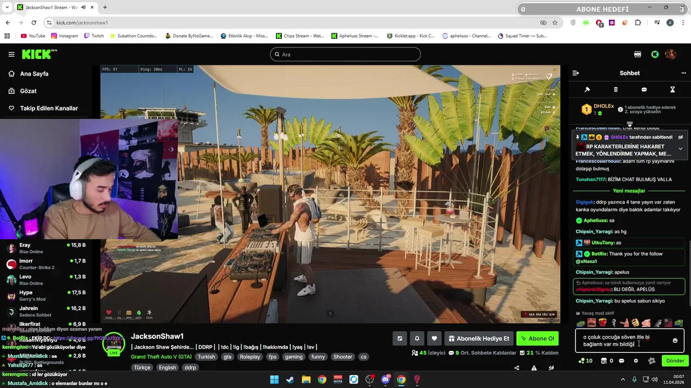
Task: Click the trash can icon in chat toolbar
Action: 615,89
